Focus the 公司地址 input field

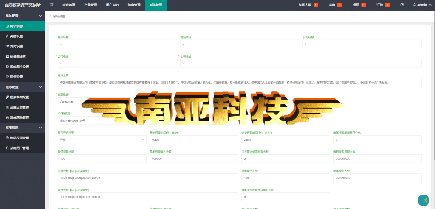point(301,64)
